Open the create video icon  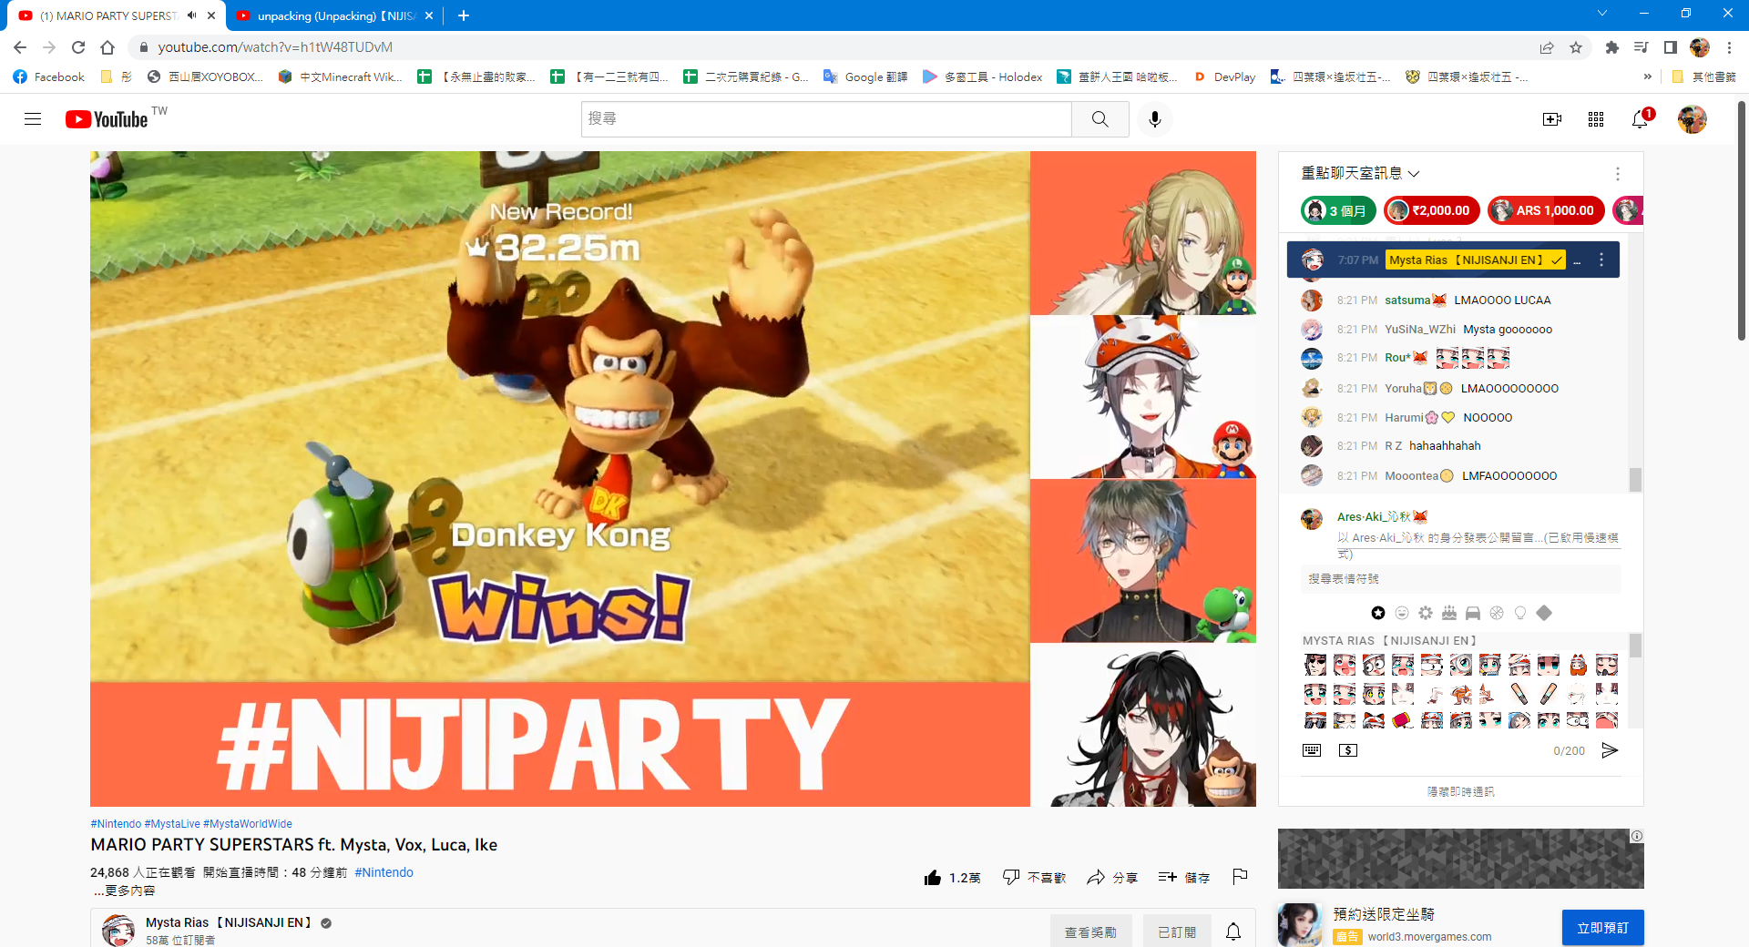(1552, 119)
